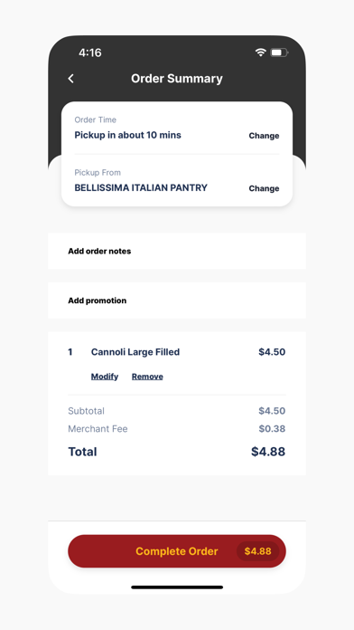Change the order pickup time
The image size is (354, 630).
pos(264,136)
